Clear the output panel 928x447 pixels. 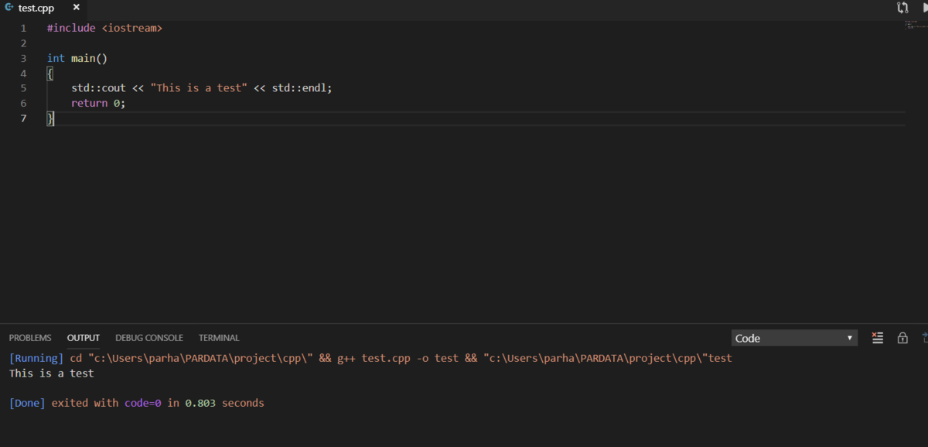pyautogui.click(x=878, y=338)
